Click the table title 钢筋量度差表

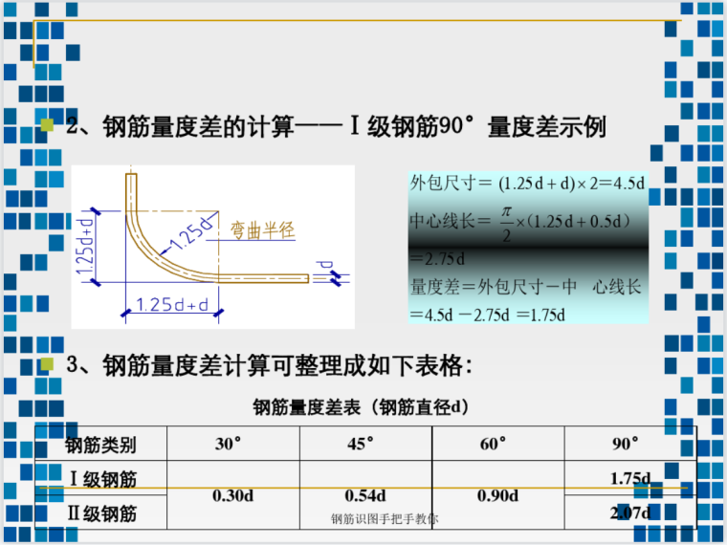pyautogui.click(x=360, y=407)
